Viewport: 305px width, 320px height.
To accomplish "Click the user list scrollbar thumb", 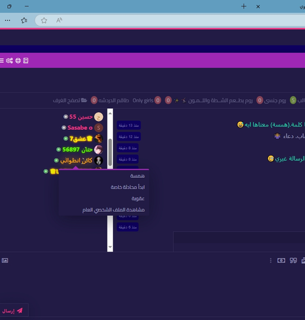I will click(x=110, y=152).
